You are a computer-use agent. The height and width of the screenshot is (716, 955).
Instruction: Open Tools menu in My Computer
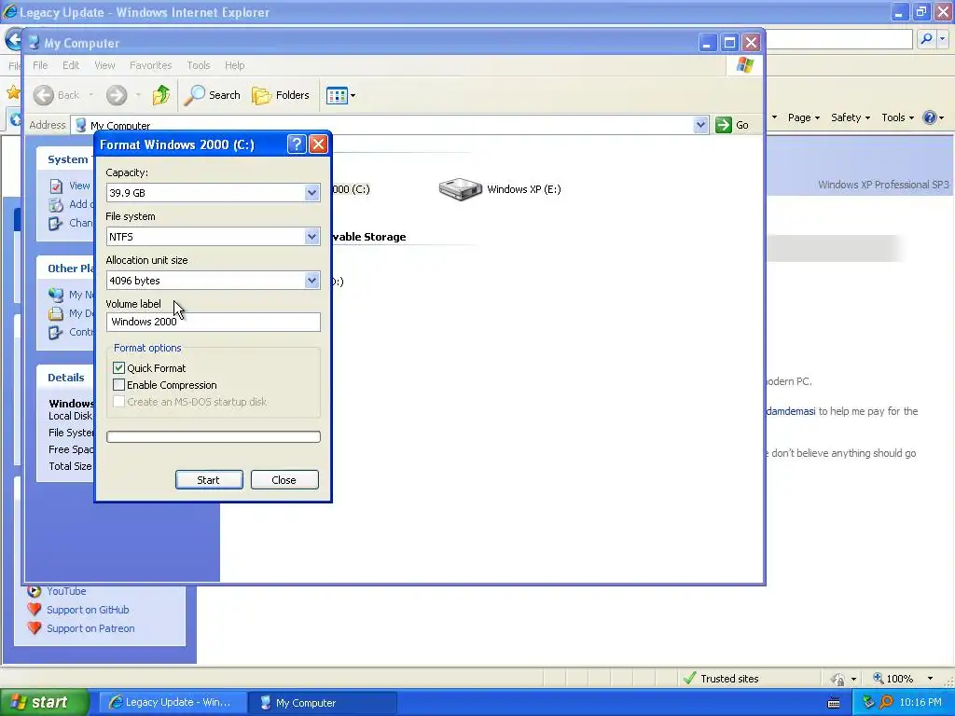198,65
